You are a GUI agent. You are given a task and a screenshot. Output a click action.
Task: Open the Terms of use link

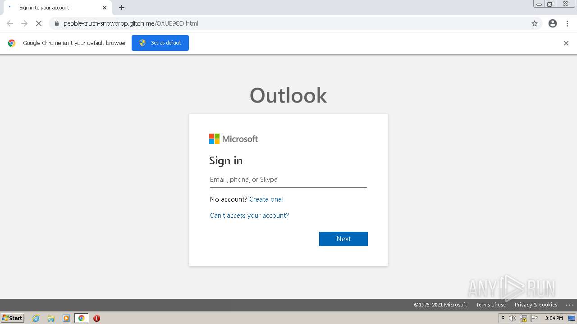click(x=491, y=305)
